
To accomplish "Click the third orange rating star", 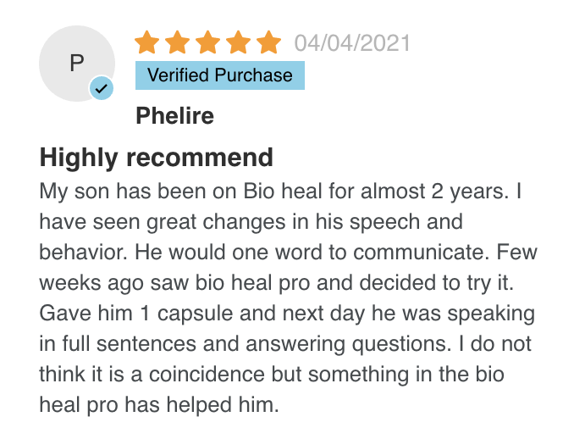I will (207, 42).
